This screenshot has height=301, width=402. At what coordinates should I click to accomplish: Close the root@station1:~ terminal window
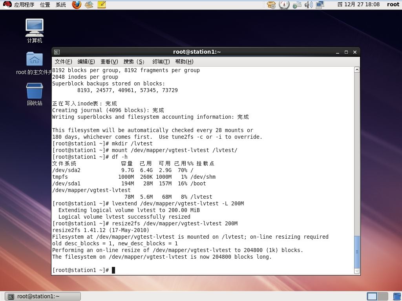pos(355,52)
